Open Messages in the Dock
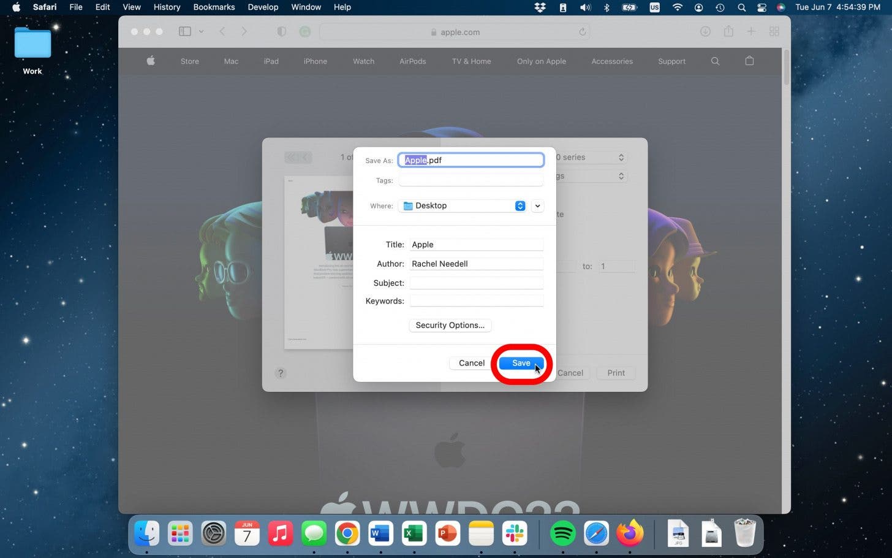Viewport: 892px width, 558px height. click(x=314, y=533)
